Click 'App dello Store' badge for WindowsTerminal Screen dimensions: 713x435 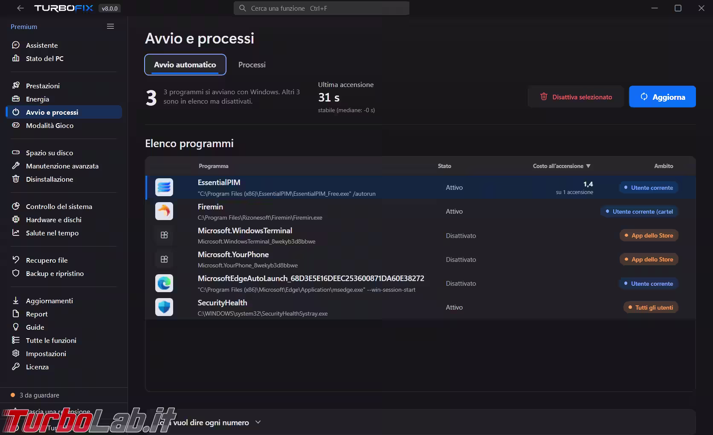(x=649, y=235)
